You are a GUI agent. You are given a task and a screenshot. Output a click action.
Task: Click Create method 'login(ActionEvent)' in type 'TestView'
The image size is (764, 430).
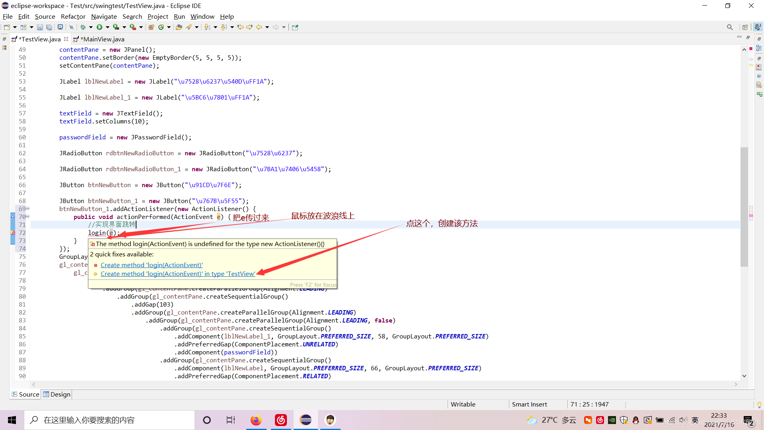[x=178, y=274]
